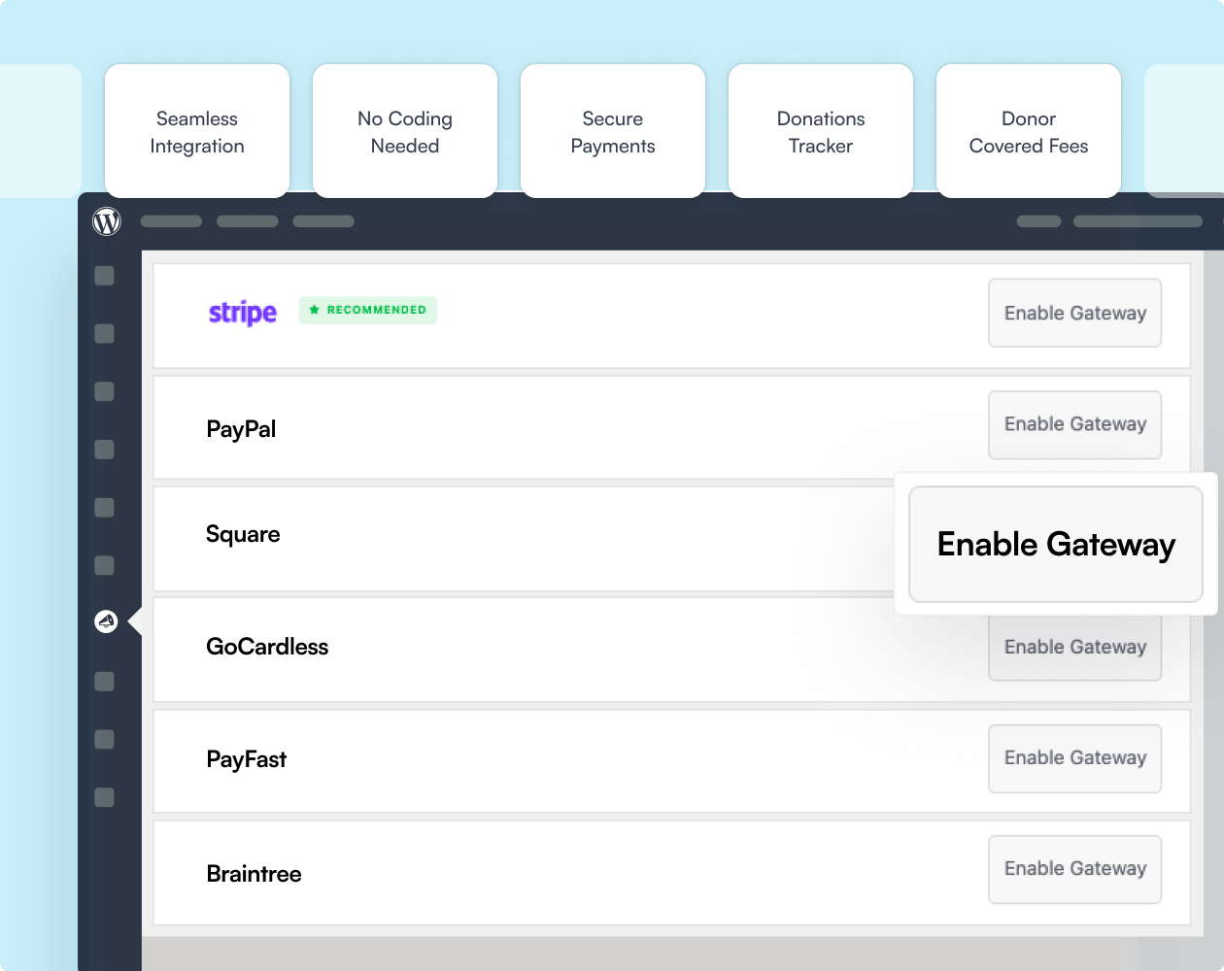Enable Gateway for Braintree
The width and height of the screenshot is (1224, 971).
point(1075,869)
